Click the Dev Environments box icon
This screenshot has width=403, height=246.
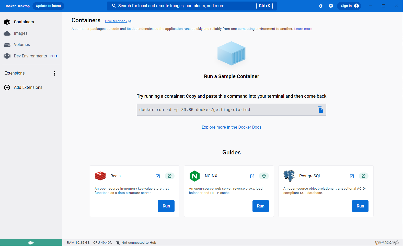click(x=7, y=56)
